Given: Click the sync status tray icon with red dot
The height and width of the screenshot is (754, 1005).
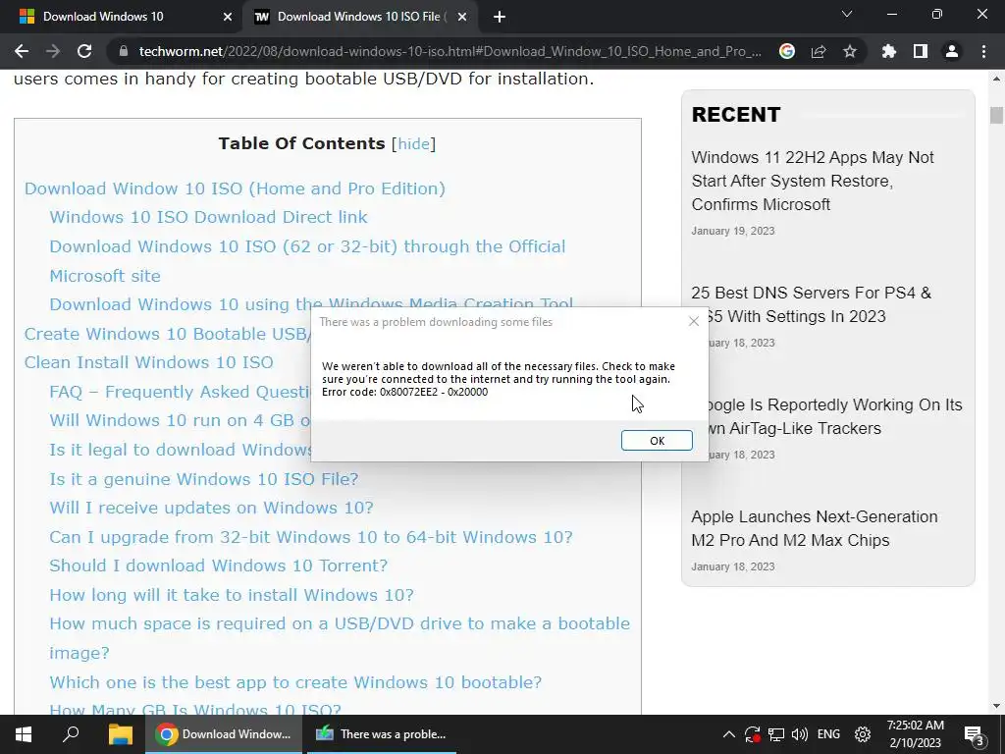Looking at the screenshot, I should click(x=753, y=734).
